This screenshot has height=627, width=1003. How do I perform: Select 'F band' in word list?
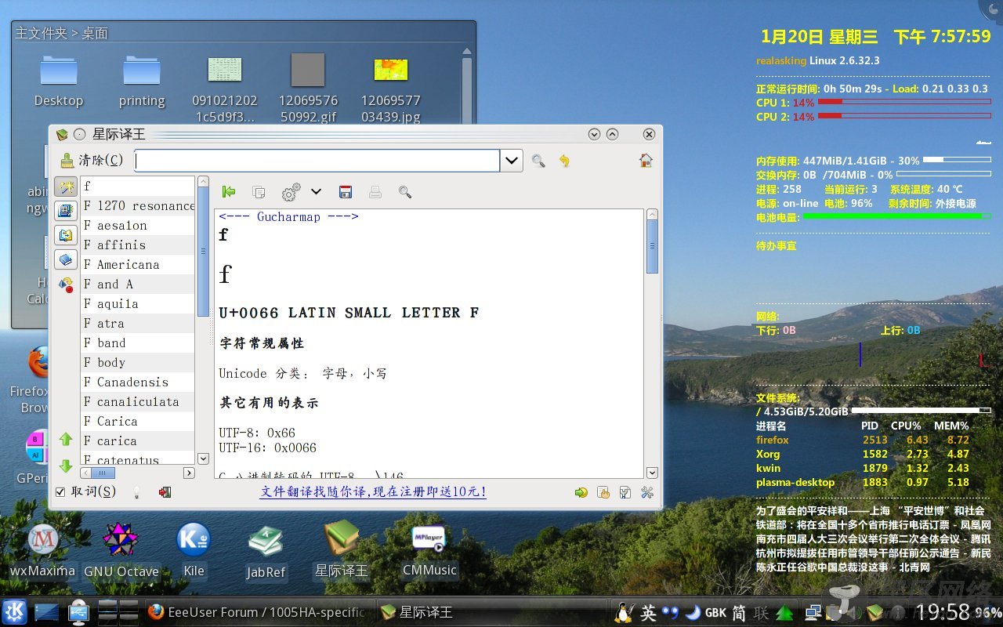(138, 343)
